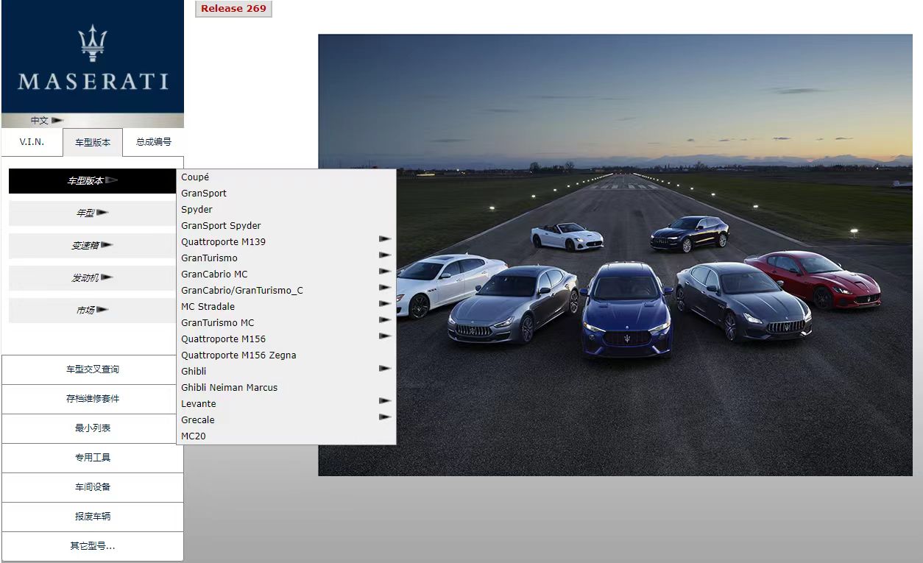Screen dimensions: 923x563
Task: Expand the Levante submenu arrow
Action: [x=383, y=401]
